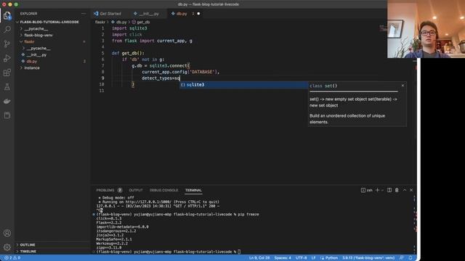The width and height of the screenshot is (465, 261).
Task: Change line ending via LF status item
Action: (x=313, y=258)
